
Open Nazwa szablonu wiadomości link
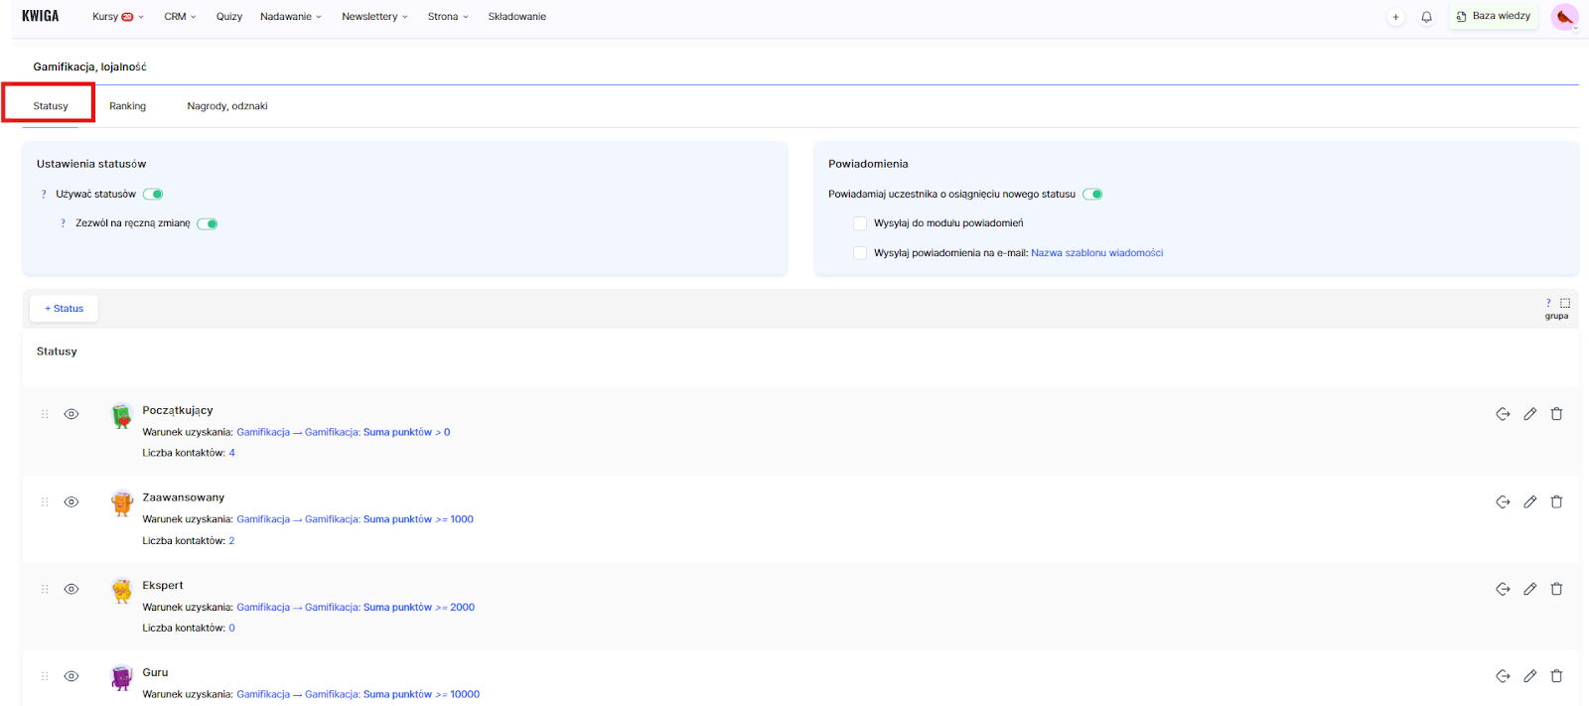click(1096, 253)
